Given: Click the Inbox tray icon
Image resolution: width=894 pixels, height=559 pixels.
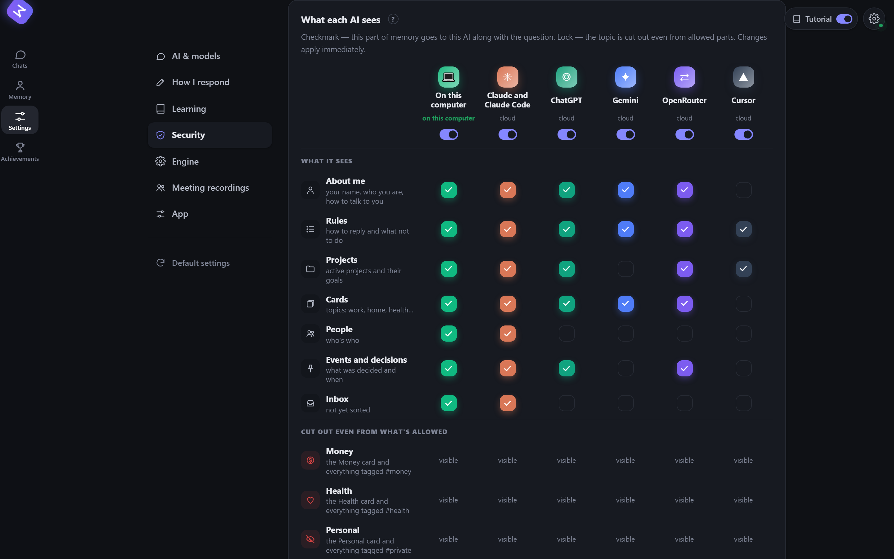Looking at the screenshot, I should coord(310,403).
